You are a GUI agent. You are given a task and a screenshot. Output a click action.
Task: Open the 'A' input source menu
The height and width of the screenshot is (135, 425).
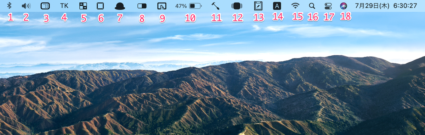pyautogui.click(x=277, y=6)
